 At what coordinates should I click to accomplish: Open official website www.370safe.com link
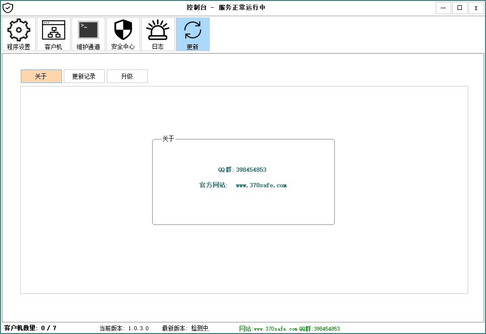click(261, 185)
